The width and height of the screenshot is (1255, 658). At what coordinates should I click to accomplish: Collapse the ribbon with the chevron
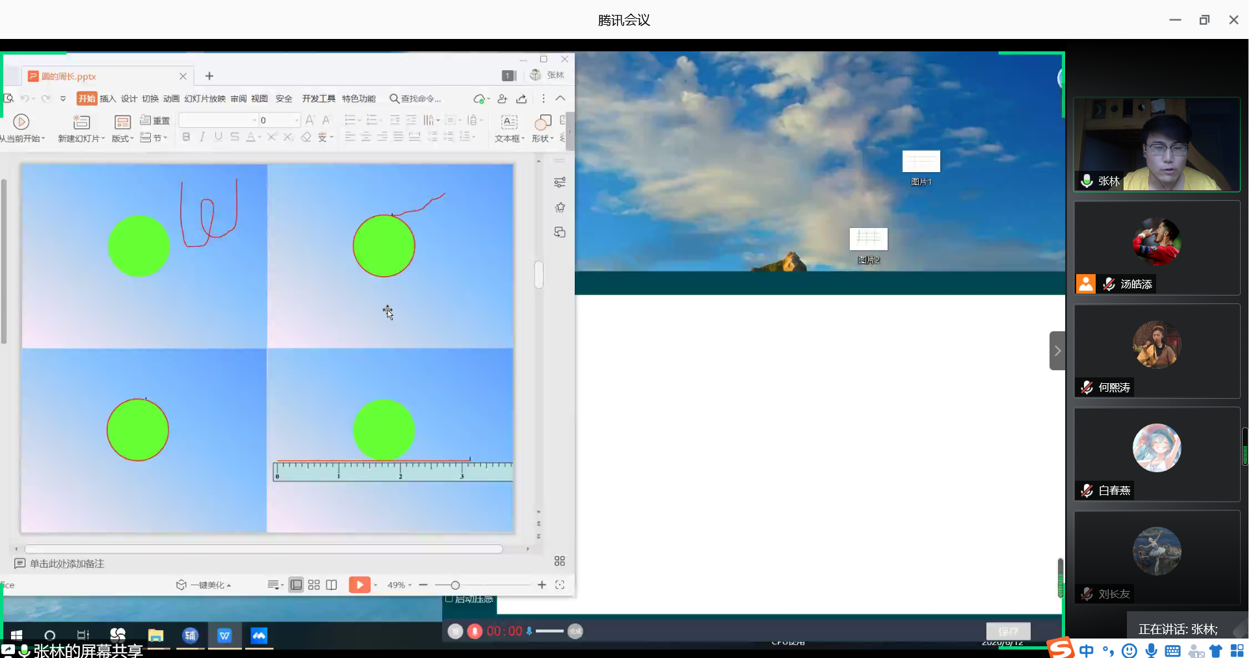coord(561,98)
